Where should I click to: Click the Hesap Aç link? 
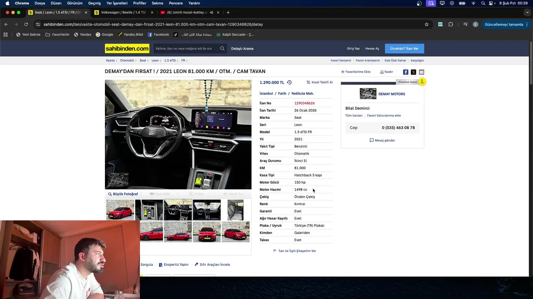372,49
